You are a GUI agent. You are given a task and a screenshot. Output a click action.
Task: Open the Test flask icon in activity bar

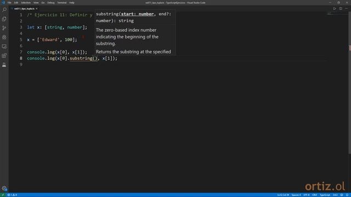point(4,65)
